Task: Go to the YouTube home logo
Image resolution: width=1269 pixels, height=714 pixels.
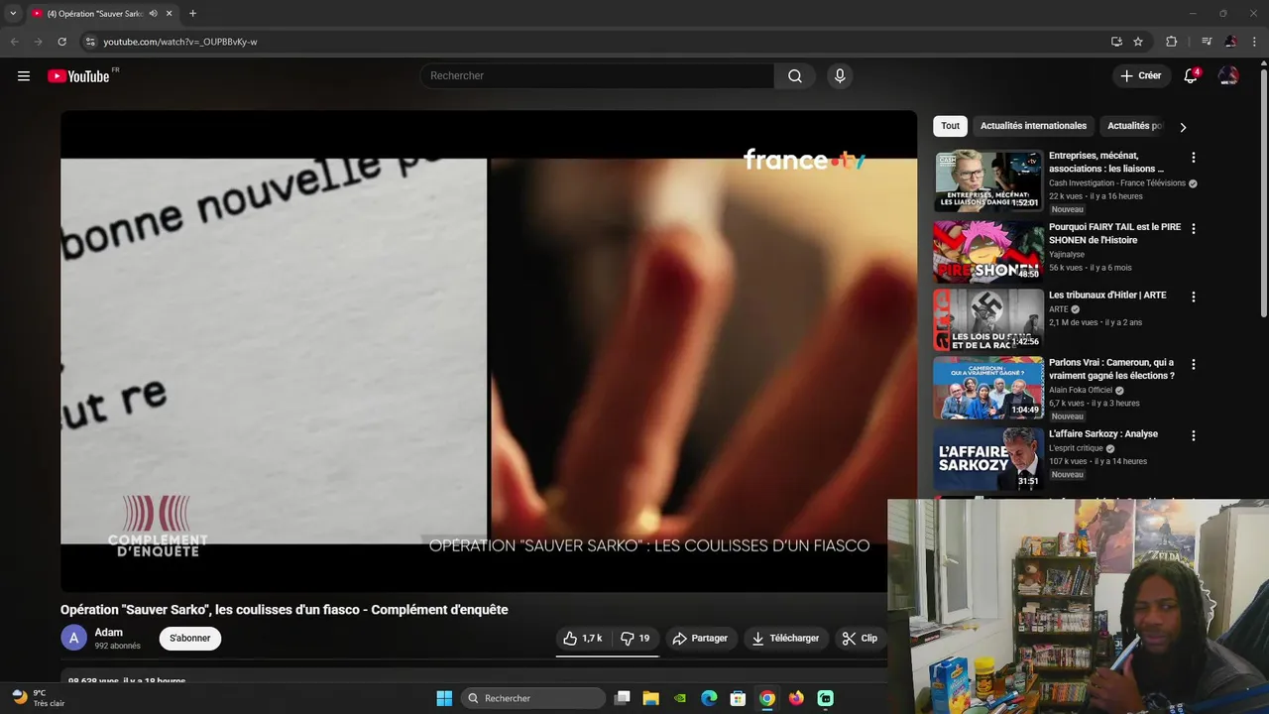Action: 78,76
